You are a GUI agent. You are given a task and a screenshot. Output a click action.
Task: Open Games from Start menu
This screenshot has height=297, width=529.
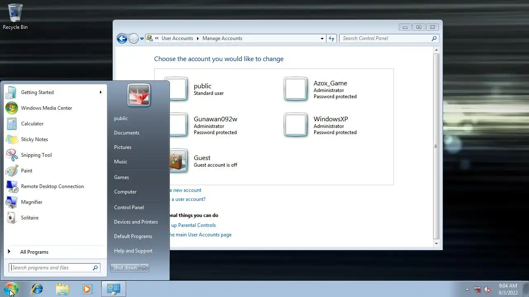pos(122,177)
